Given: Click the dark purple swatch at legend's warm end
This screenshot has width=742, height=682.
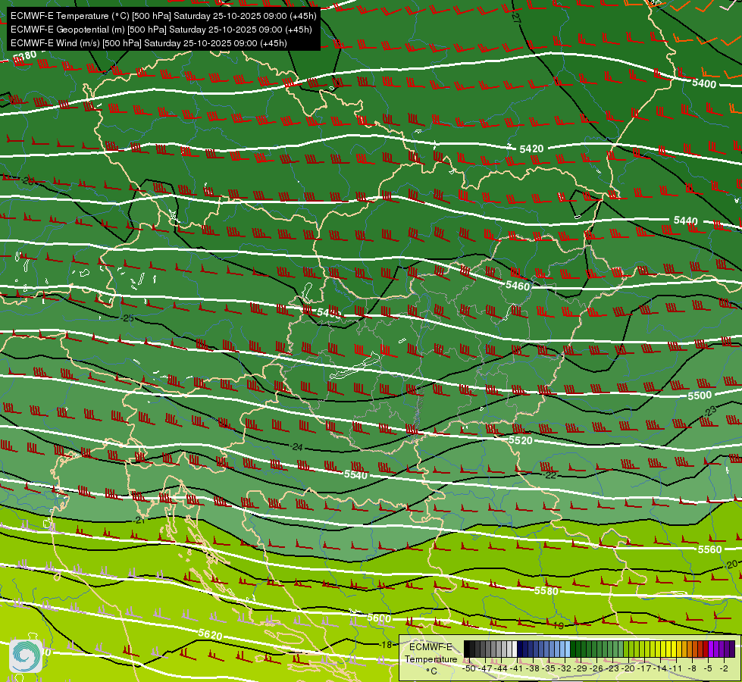Looking at the screenshot, I should 732,649.
